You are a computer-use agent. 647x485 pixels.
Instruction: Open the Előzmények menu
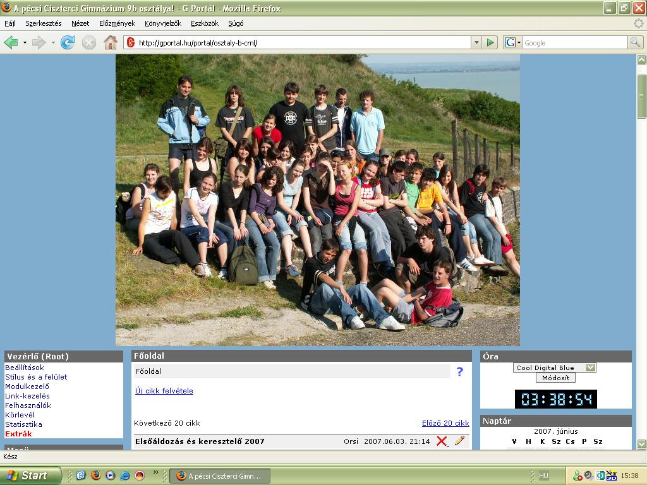117,23
